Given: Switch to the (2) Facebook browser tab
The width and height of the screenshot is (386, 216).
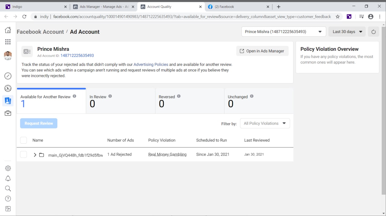Looking at the screenshot, I should (238, 7).
